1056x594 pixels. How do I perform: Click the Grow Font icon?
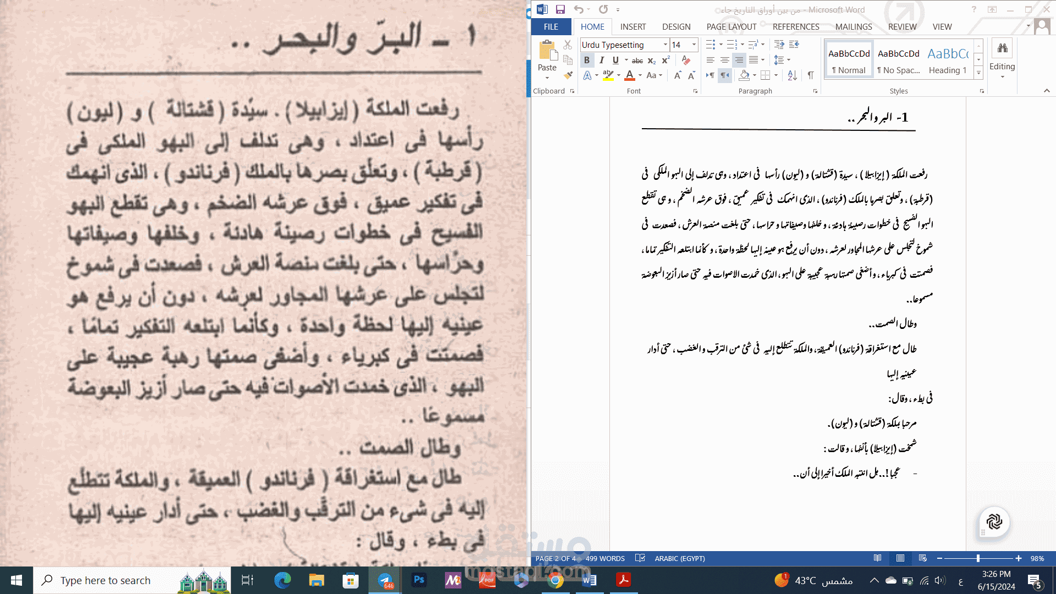click(x=678, y=75)
